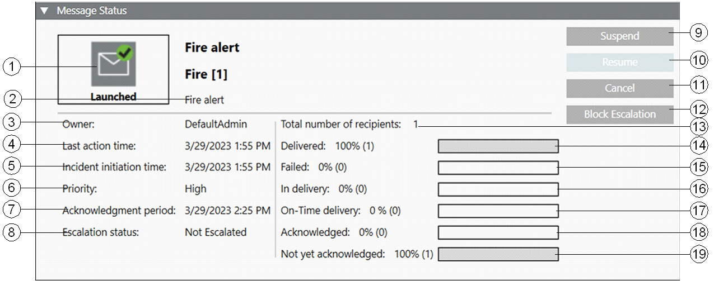Select the Acknowledged progress bar
This screenshot has width=714, height=281.
pyautogui.click(x=498, y=232)
